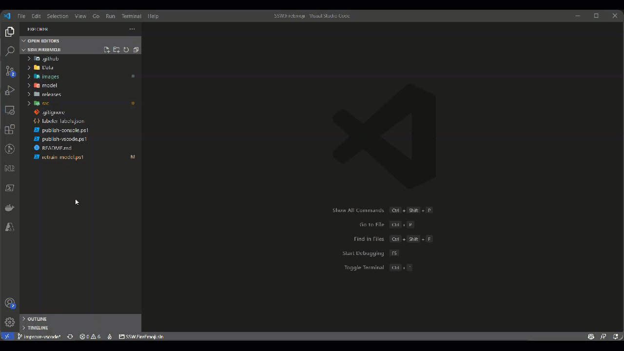
Task: Open the Explorer view in the activity bar
Action: [10, 32]
